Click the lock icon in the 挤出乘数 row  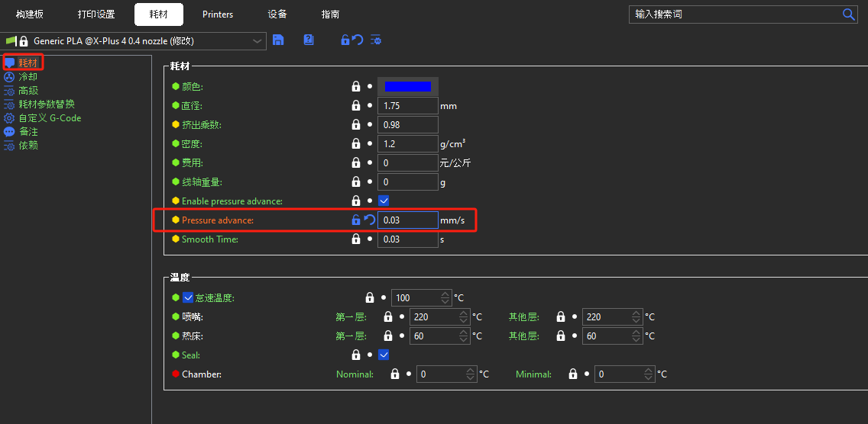point(356,124)
